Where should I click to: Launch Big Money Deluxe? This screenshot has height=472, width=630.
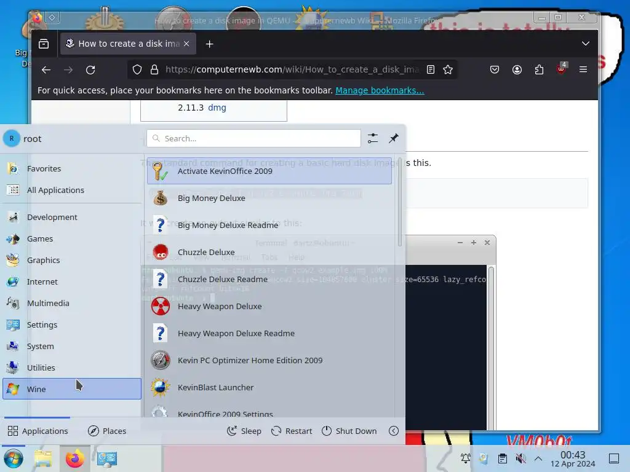pyautogui.click(x=269, y=198)
